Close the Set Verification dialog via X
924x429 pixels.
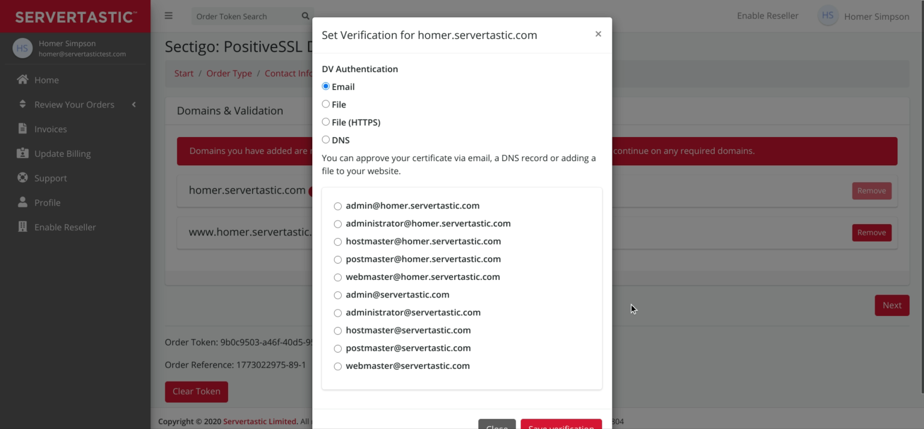pos(598,34)
